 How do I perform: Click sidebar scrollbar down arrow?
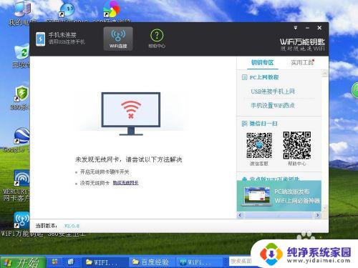324,208
